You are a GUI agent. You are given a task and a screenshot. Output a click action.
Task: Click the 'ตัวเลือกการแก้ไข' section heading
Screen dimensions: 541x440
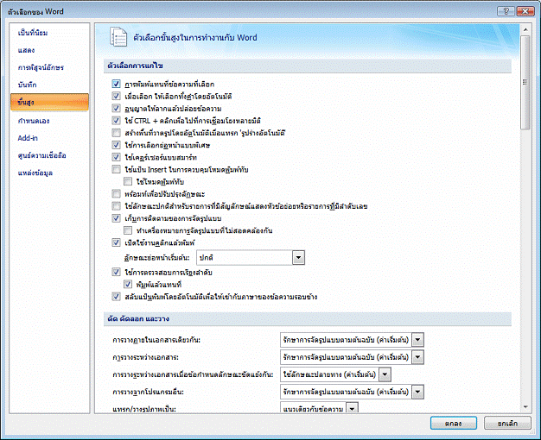pyautogui.click(x=135, y=66)
